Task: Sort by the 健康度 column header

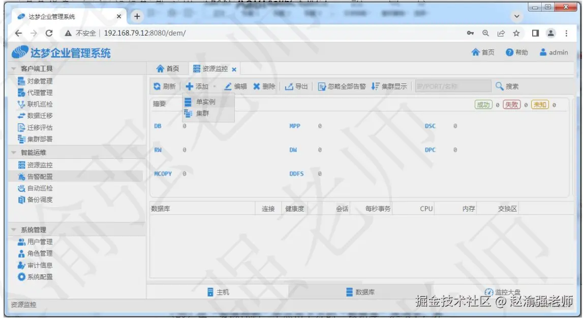Action: point(294,209)
